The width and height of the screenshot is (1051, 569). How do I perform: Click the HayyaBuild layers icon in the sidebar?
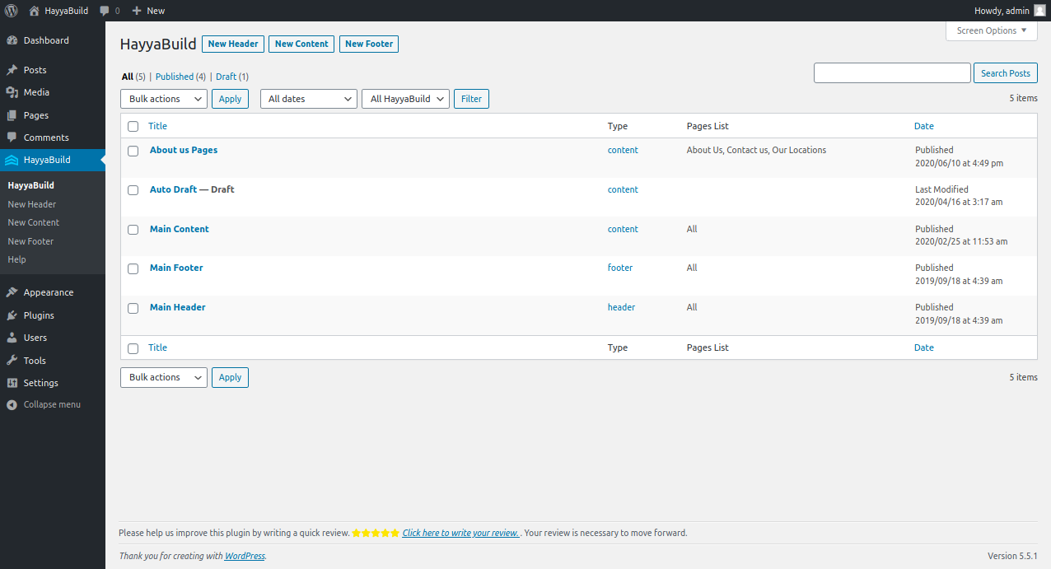coord(12,160)
